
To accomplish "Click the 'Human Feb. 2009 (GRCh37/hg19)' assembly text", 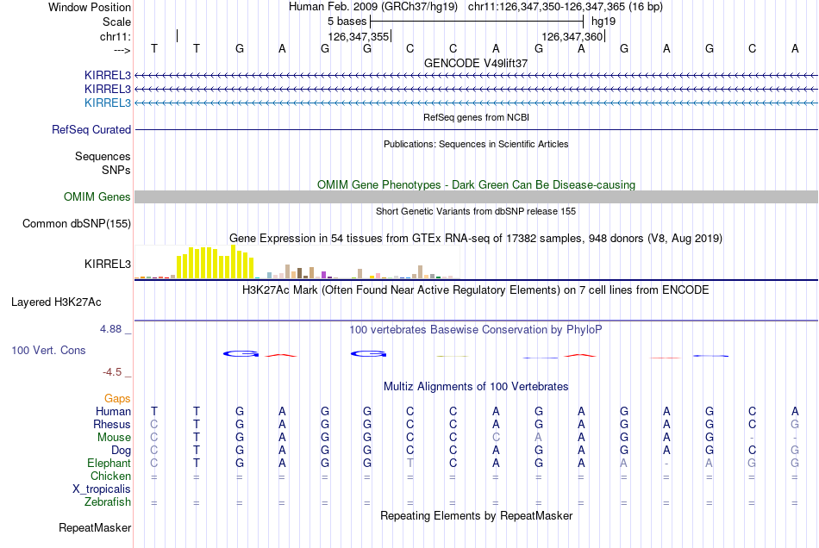I will pyautogui.click(x=373, y=7).
